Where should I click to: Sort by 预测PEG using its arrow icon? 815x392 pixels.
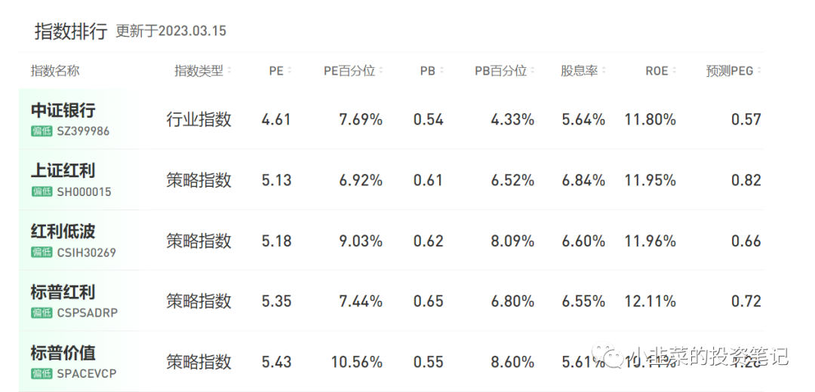pyautogui.click(x=759, y=71)
